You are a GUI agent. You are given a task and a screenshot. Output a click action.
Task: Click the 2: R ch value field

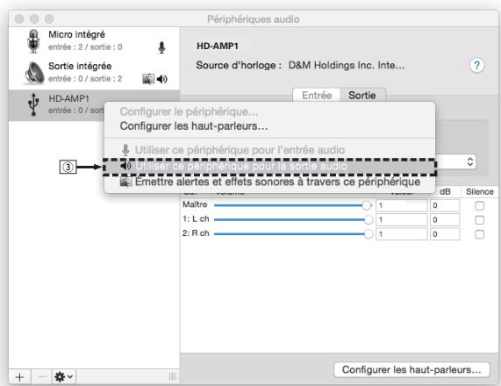pyautogui.click(x=402, y=234)
